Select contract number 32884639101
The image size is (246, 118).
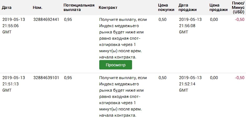(46, 78)
